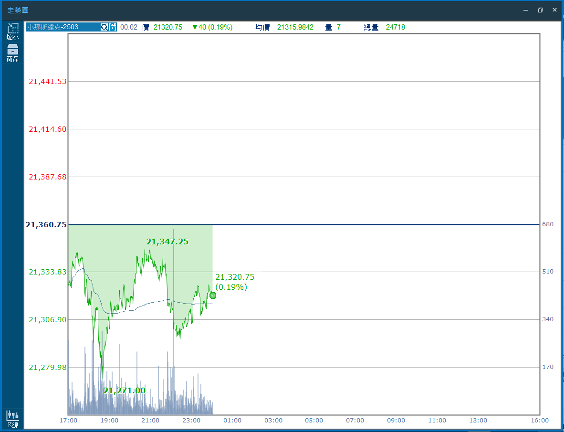Switch to K線 candlestick chart view

click(13, 419)
